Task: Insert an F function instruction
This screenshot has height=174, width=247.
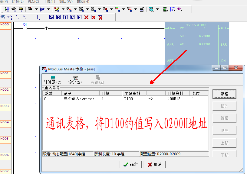Action: 79,17
